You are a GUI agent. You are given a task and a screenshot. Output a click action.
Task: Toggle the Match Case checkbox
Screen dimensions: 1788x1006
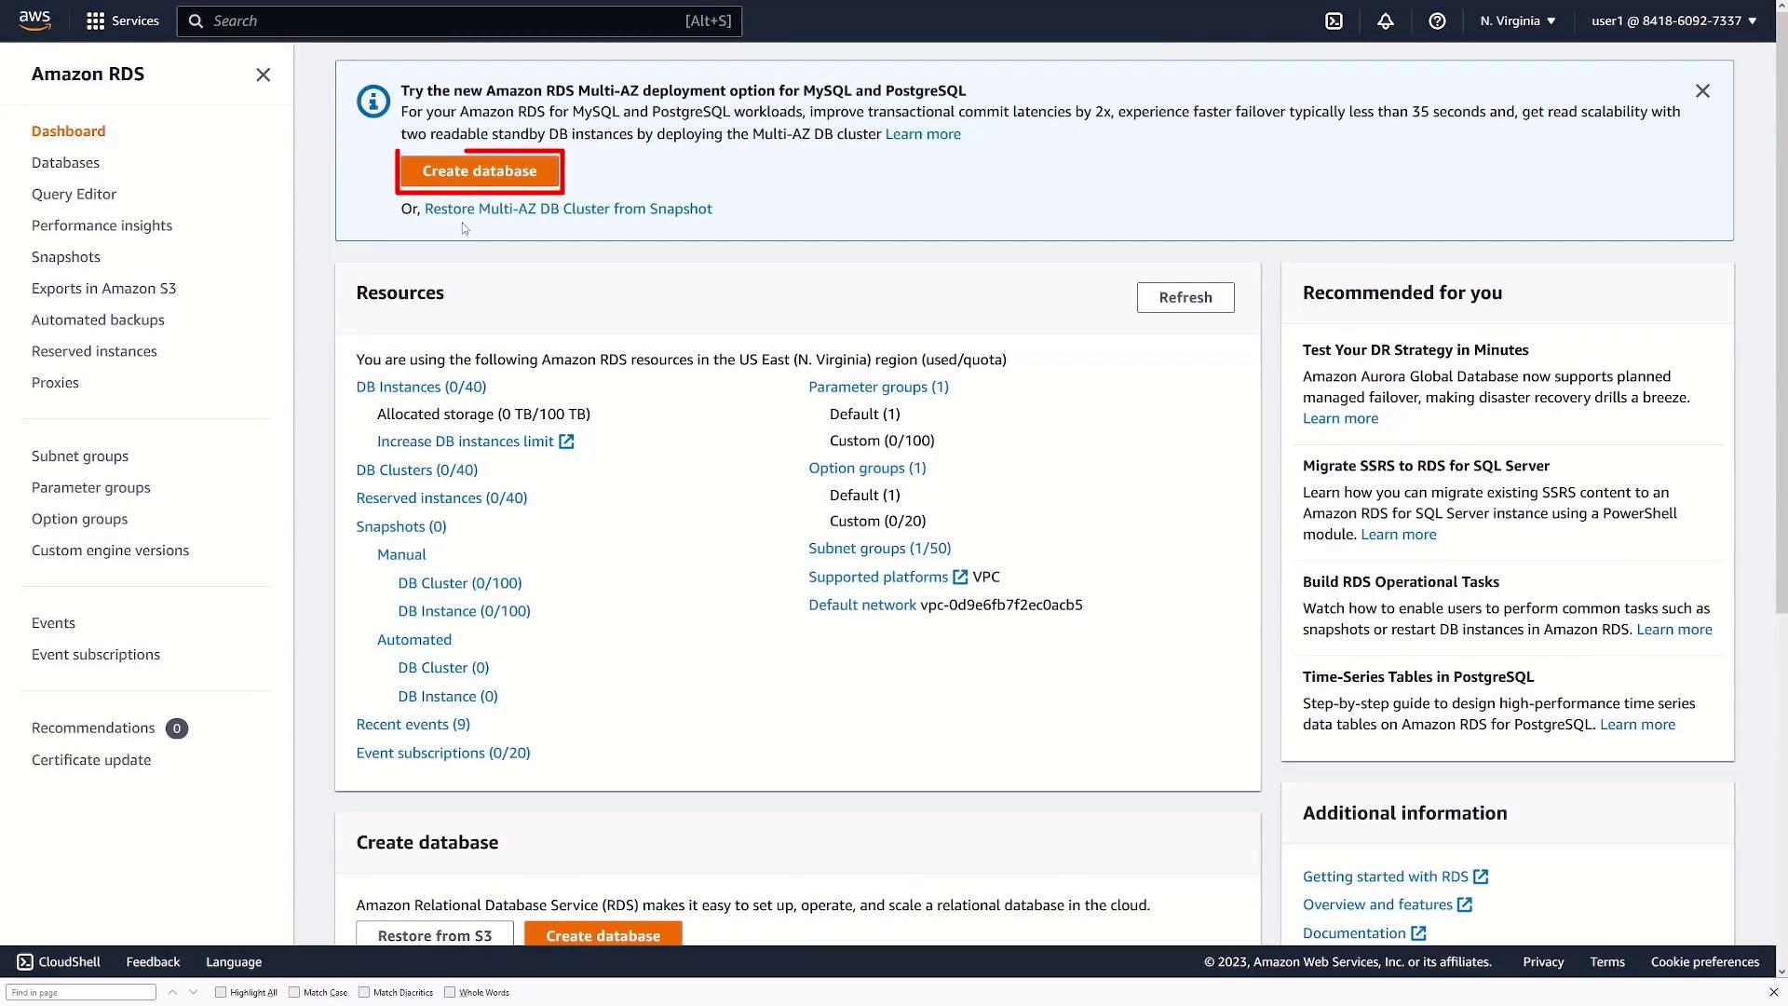coord(294,992)
